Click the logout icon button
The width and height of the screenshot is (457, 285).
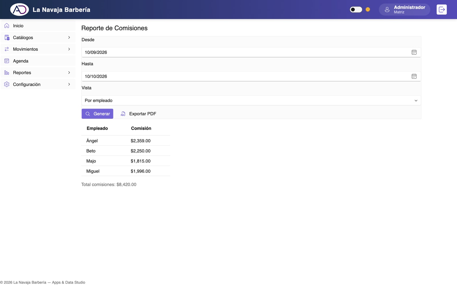(x=442, y=9)
